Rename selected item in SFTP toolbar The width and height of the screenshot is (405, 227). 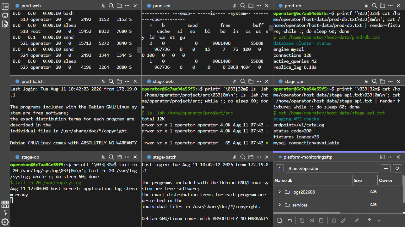pos(344,220)
